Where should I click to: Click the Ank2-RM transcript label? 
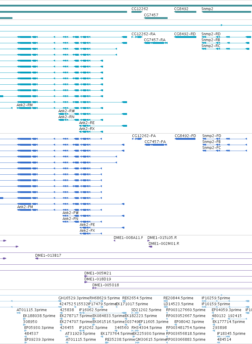pos(25,105)
